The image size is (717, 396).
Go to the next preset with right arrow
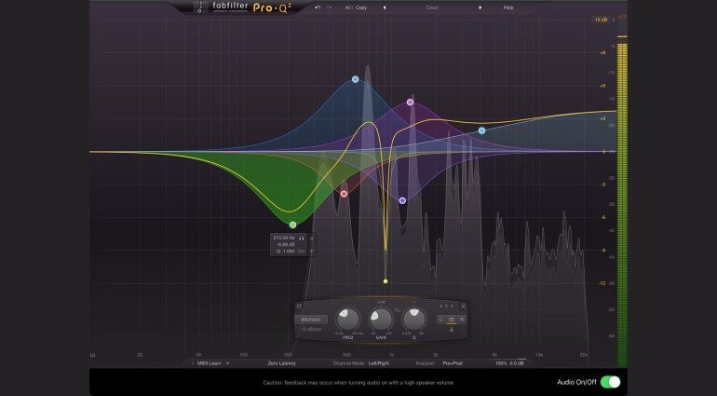point(480,7)
